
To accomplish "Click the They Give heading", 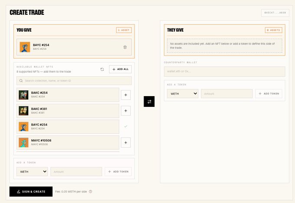I will tap(175, 30).
